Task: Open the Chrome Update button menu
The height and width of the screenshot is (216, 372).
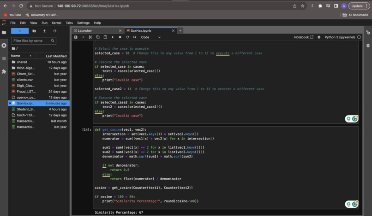Action: point(358,6)
